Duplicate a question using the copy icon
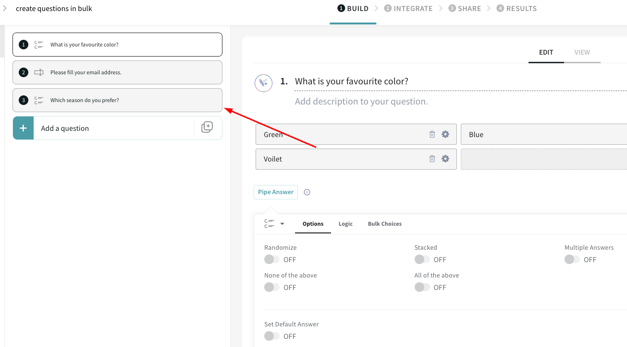The image size is (627, 347). click(207, 127)
